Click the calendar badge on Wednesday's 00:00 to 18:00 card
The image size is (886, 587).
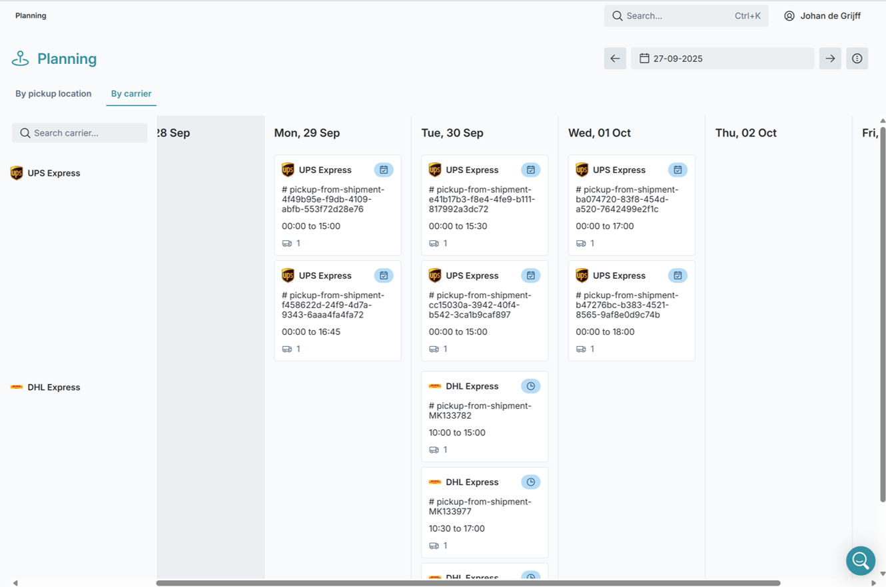click(x=677, y=276)
